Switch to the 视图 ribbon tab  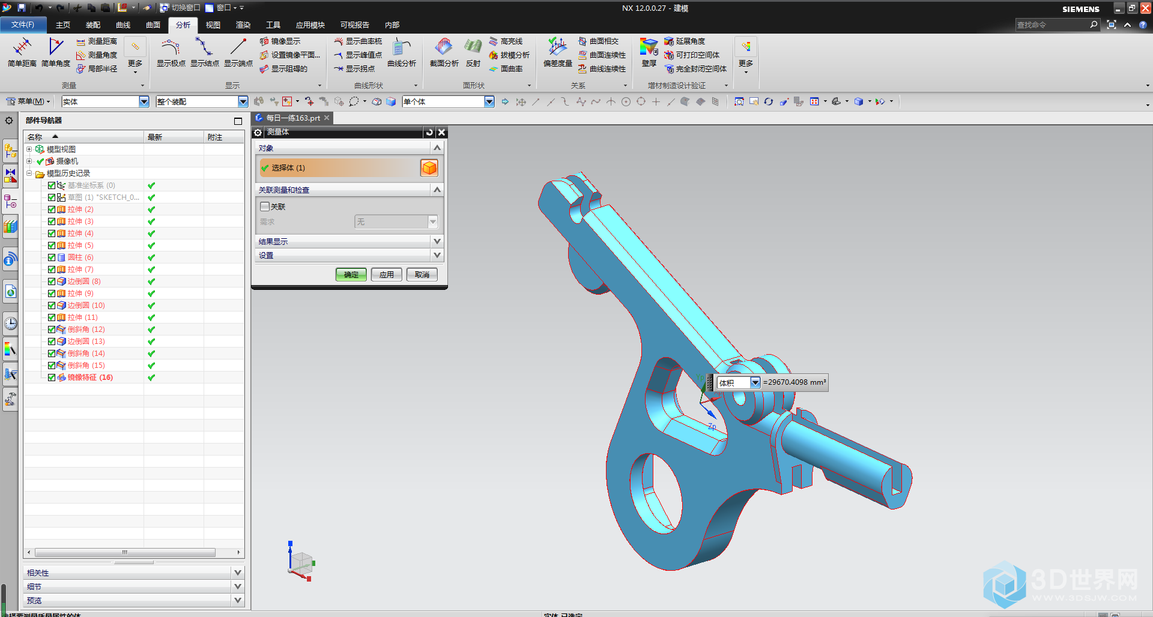[x=213, y=25]
